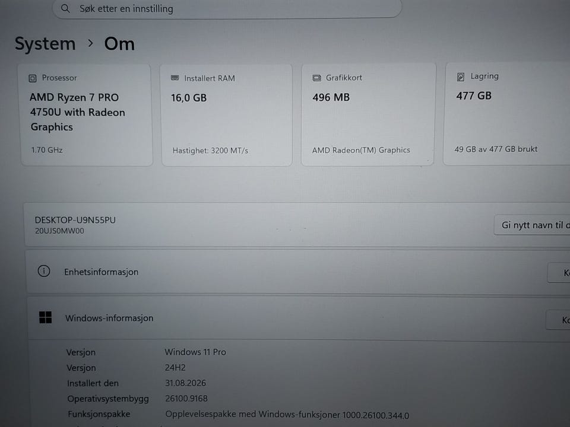
Task: Click the Prosessor chip icon
Action: pyautogui.click(x=33, y=78)
